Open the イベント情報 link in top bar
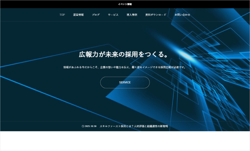 [x=125, y=4]
